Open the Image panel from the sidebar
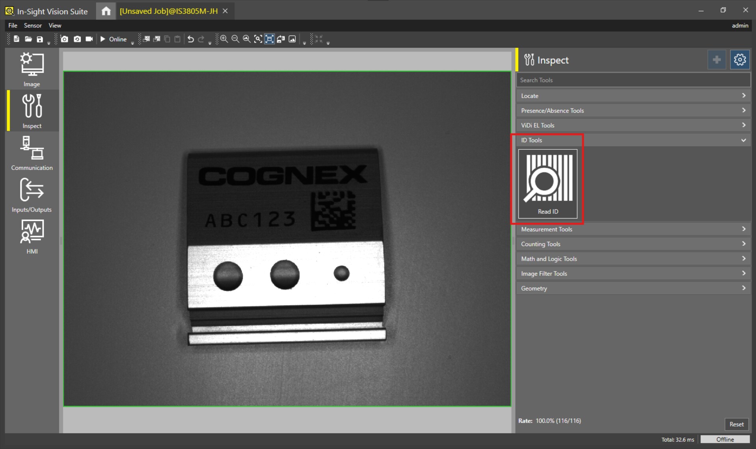 pos(32,69)
